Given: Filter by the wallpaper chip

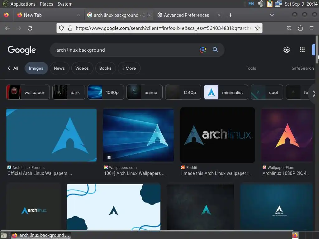Looking at the screenshot, I should pyautogui.click(x=28, y=92).
